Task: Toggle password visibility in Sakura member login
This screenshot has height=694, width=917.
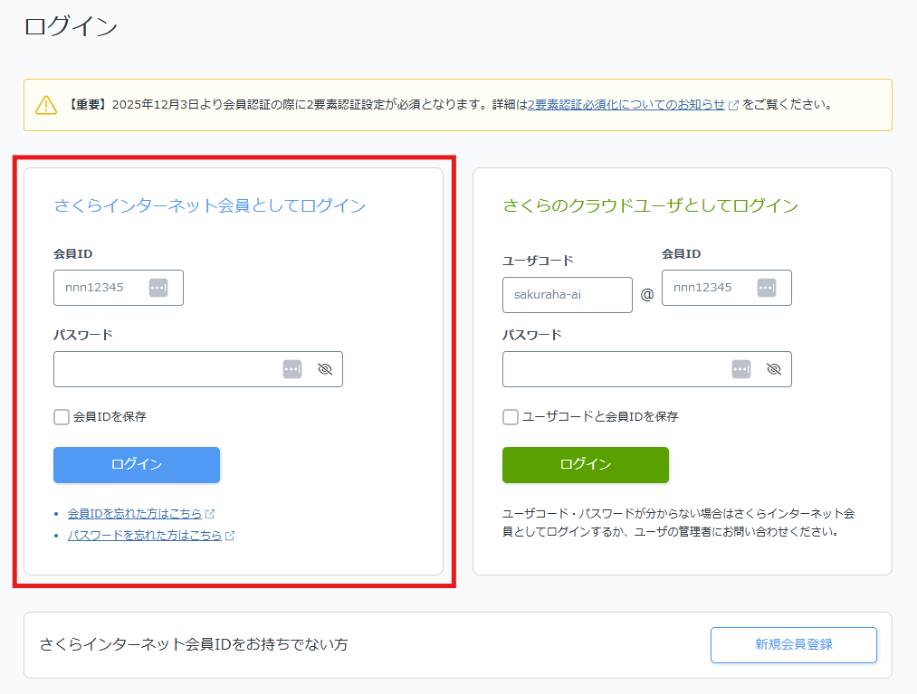Action: [325, 369]
